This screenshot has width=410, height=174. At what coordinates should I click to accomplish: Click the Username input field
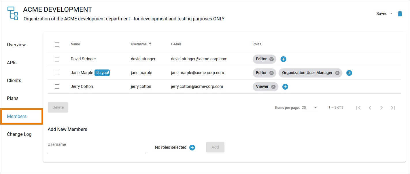click(97, 148)
